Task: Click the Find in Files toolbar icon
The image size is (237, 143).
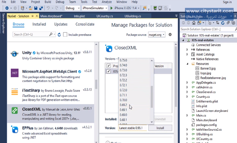Action: (144, 8)
